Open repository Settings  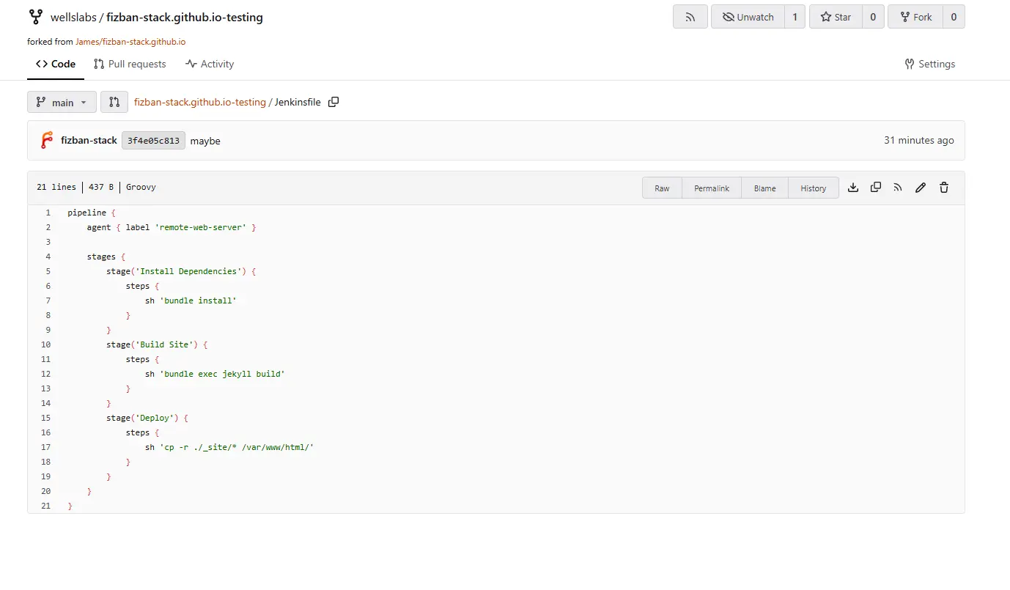[929, 64]
